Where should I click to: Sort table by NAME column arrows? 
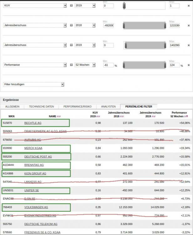(x=59, y=116)
